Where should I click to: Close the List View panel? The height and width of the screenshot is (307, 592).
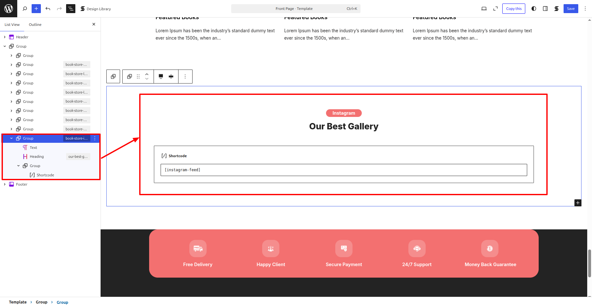[94, 24]
